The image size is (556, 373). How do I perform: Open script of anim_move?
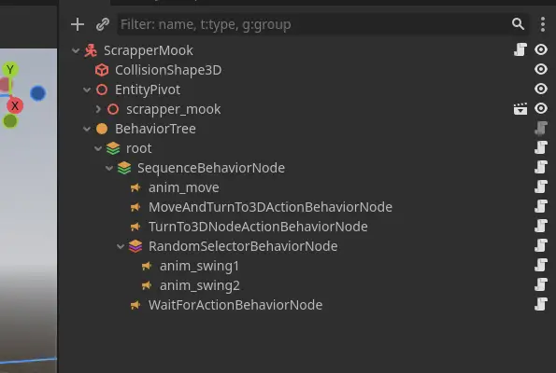click(541, 186)
